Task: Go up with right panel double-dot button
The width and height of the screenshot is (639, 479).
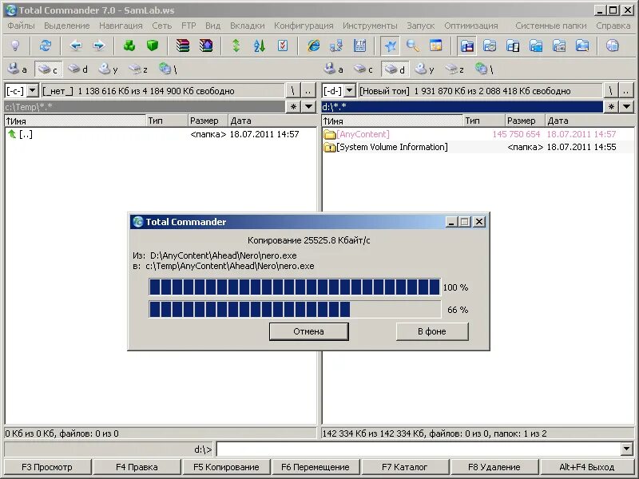Action: (x=626, y=90)
